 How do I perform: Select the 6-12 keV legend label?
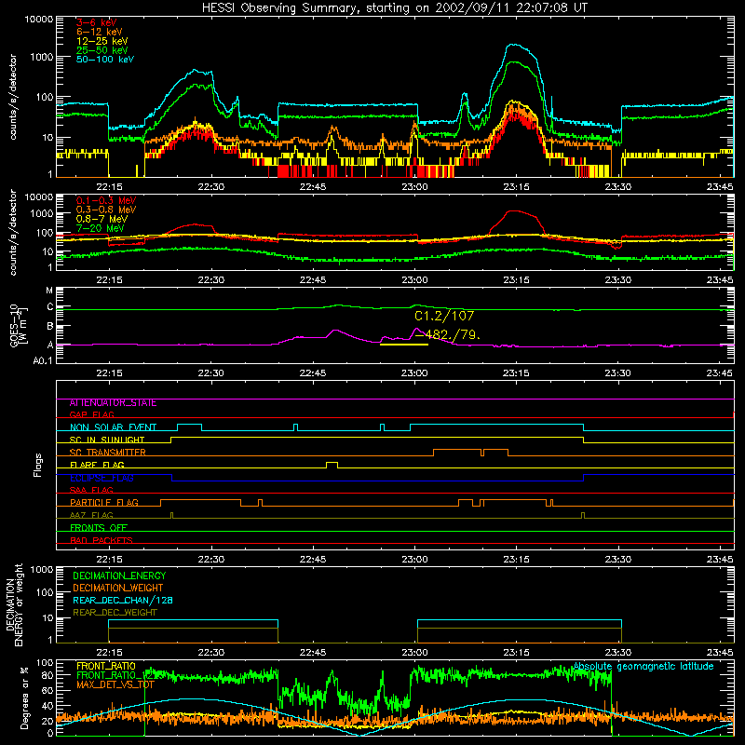pyautogui.click(x=100, y=32)
